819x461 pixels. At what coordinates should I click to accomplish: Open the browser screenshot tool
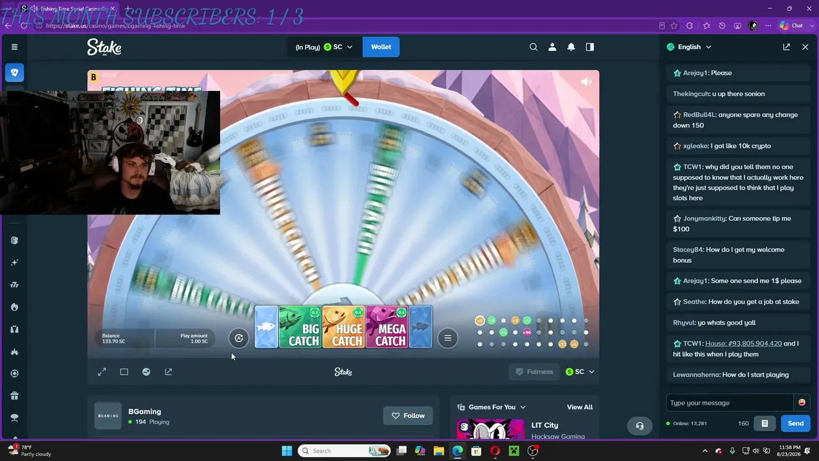tap(737, 26)
